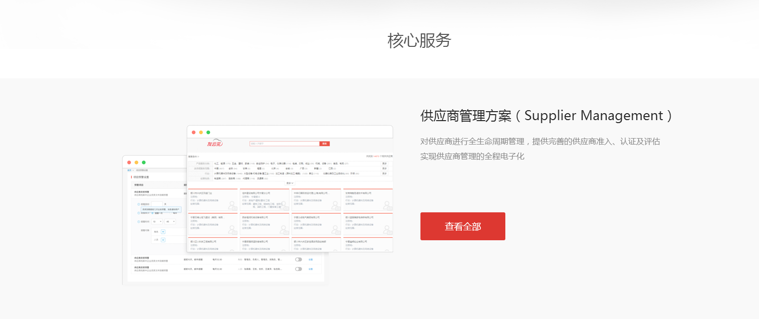759x319 pixels.
Task: Add a 角色 with the plus icon
Action: click(x=163, y=232)
